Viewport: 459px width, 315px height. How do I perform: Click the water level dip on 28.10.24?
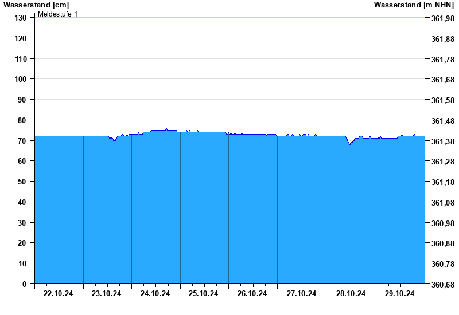tap(349, 144)
